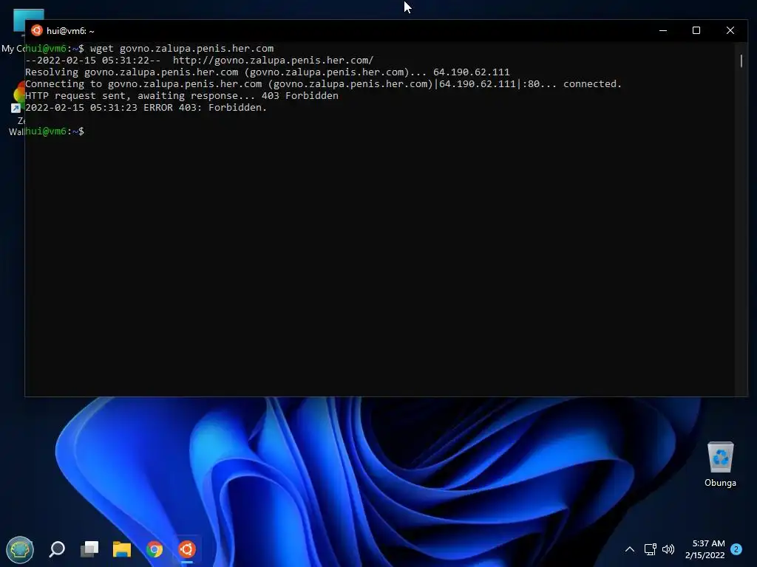The height and width of the screenshot is (567, 757).
Task: Select the Ubuntu terminal taskbar icon
Action: tap(187, 549)
